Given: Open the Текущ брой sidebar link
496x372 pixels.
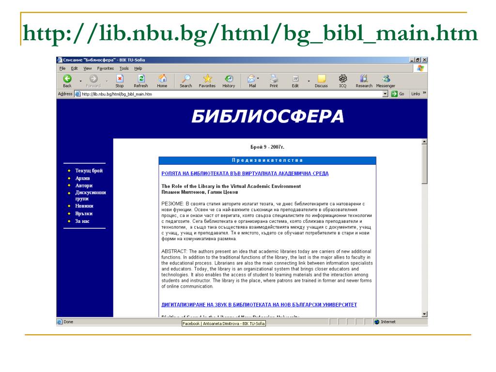Looking at the screenshot, I should (x=89, y=170).
